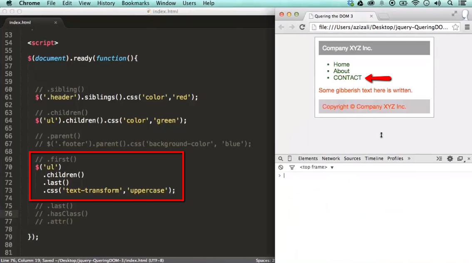Open the Window menu

pyautogui.click(x=166, y=3)
